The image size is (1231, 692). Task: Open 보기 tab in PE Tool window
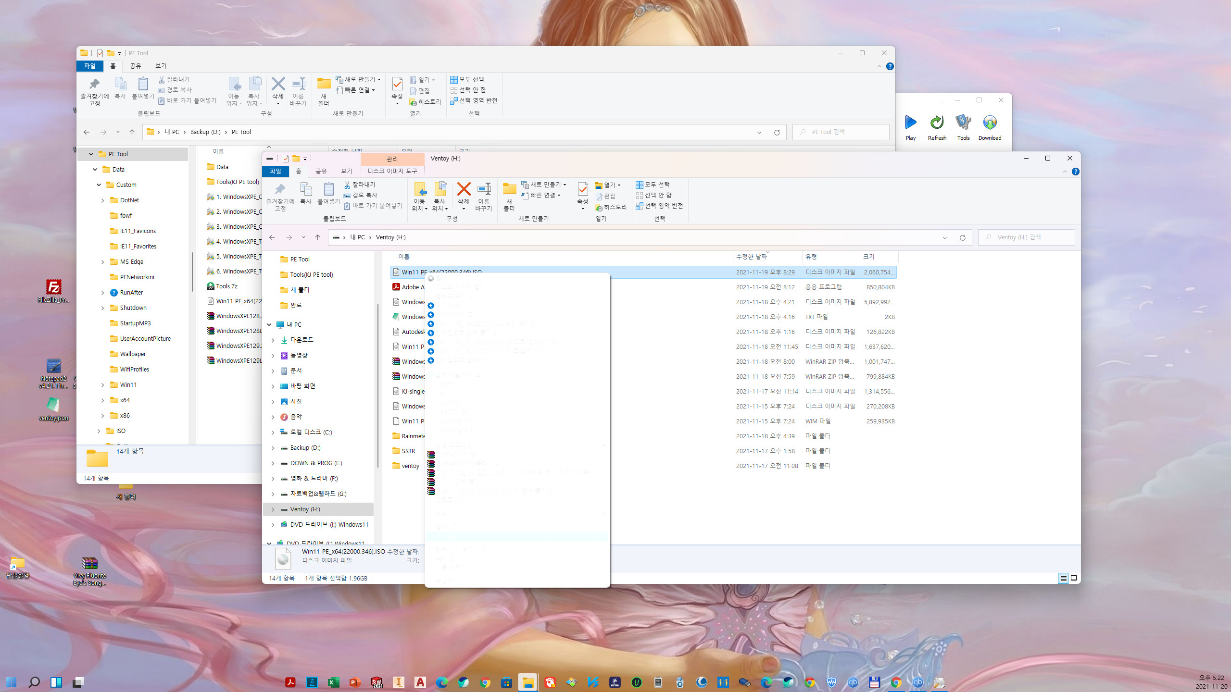tap(161, 66)
